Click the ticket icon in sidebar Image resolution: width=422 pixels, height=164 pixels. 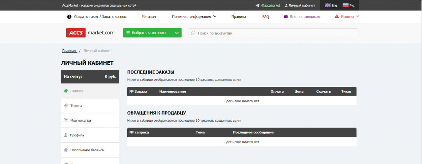coord(66,105)
